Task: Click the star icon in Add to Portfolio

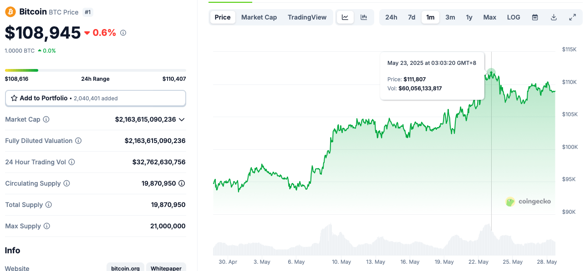Action: tap(14, 98)
